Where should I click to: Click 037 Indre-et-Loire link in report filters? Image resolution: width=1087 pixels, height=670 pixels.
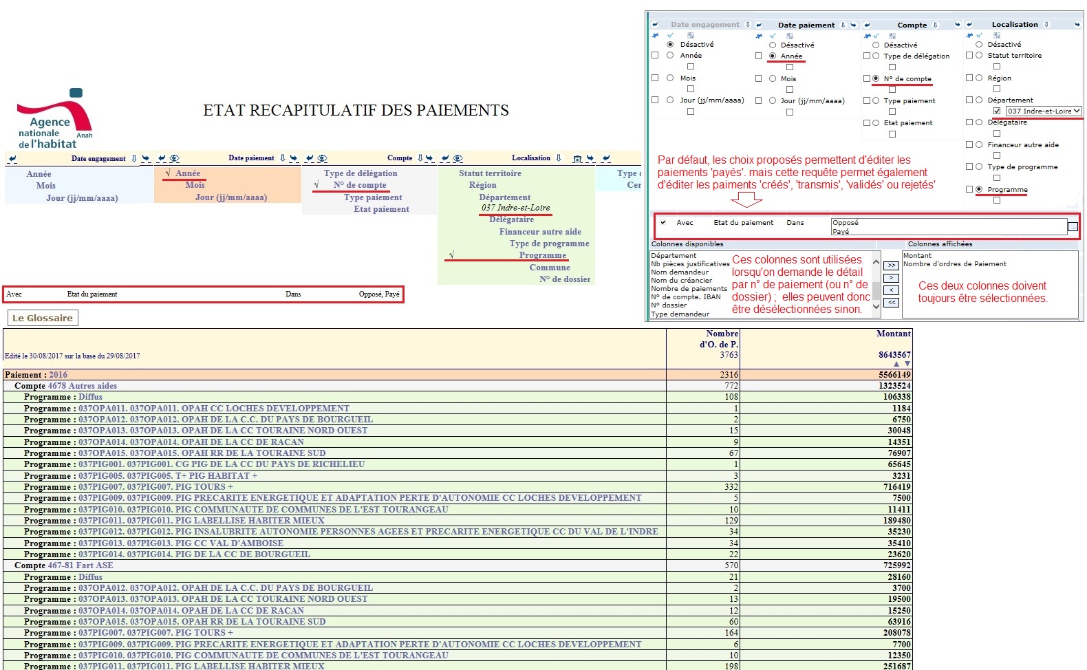[x=515, y=208]
